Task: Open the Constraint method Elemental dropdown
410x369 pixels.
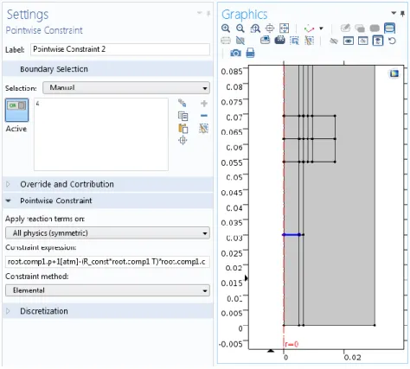Action: [x=107, y=290]
